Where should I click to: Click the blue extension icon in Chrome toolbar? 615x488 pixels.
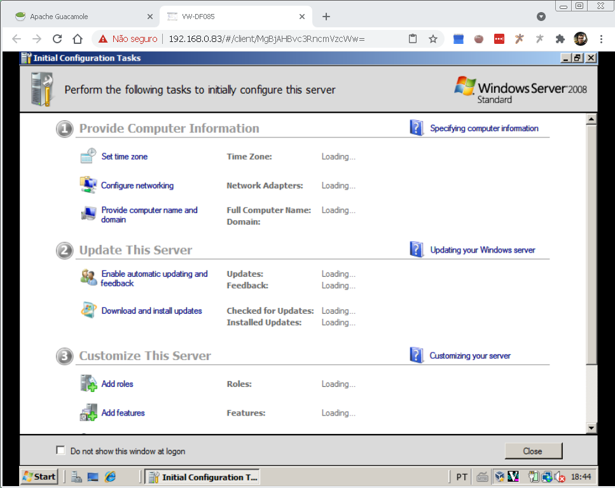pyautogui.click(x=459, y=39)
